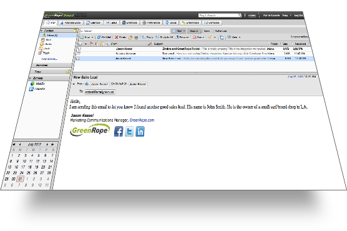Open the View dropdown menu
Screen dimensions: 347x231
[x=234, y=37]
